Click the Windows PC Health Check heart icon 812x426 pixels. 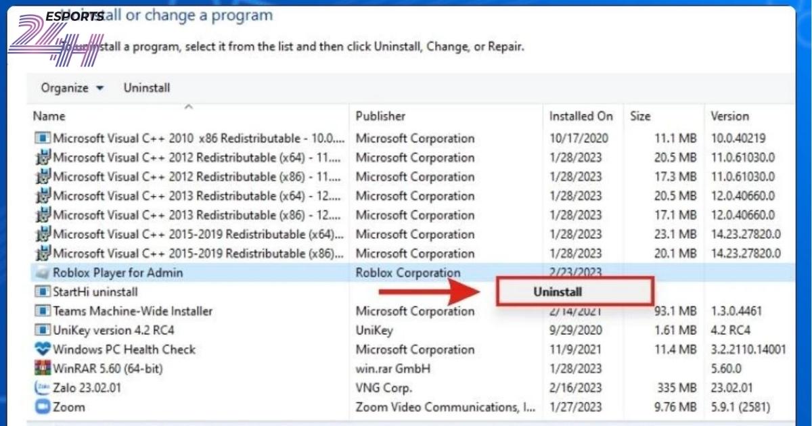point(42,350)
